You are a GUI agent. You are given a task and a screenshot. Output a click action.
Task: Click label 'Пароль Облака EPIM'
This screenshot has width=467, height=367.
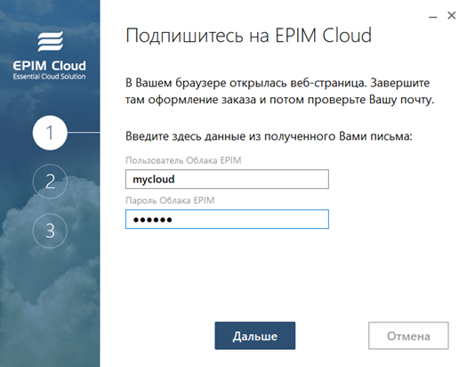point(170,200)
